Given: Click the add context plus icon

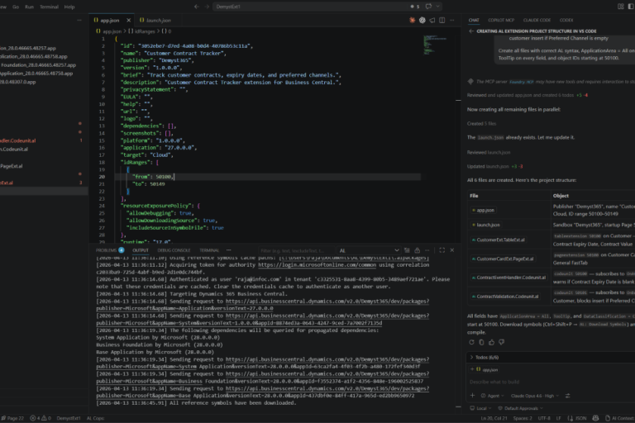Looking at the screenshot, I should tap(472, 396).
